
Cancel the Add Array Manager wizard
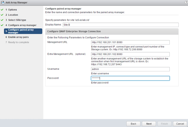click(x=180, y=124)
